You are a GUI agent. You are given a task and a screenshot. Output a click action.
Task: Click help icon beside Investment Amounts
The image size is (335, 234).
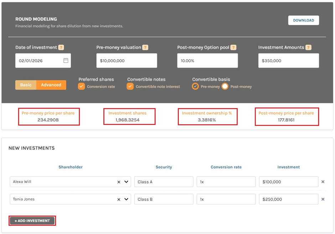(x=308, y=48)
